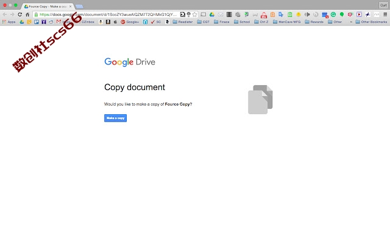390x243 pixels.
Task: Click the Google Drive extension icon
Action: point(212,15)
